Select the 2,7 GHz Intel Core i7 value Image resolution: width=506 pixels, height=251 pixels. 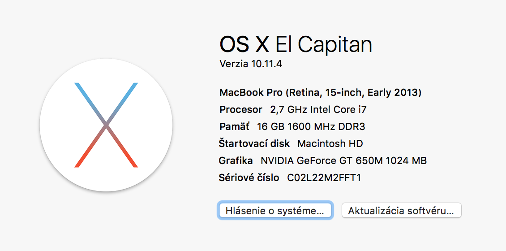tap(318, 110)
